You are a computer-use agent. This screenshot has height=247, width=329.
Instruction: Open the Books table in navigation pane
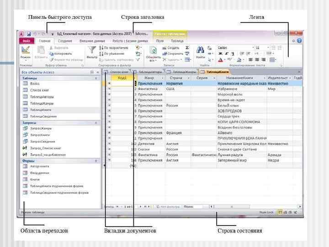point(31,84)
